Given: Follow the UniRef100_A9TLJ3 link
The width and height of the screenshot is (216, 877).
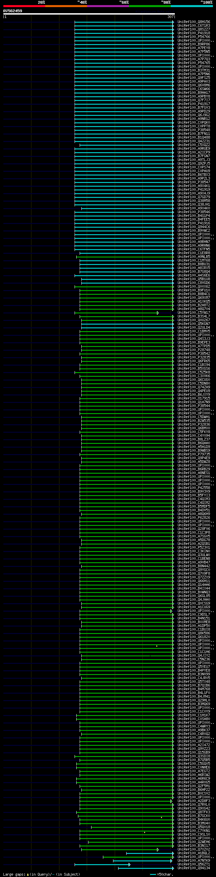Looking at the screenshot, I should click(194, 160).
